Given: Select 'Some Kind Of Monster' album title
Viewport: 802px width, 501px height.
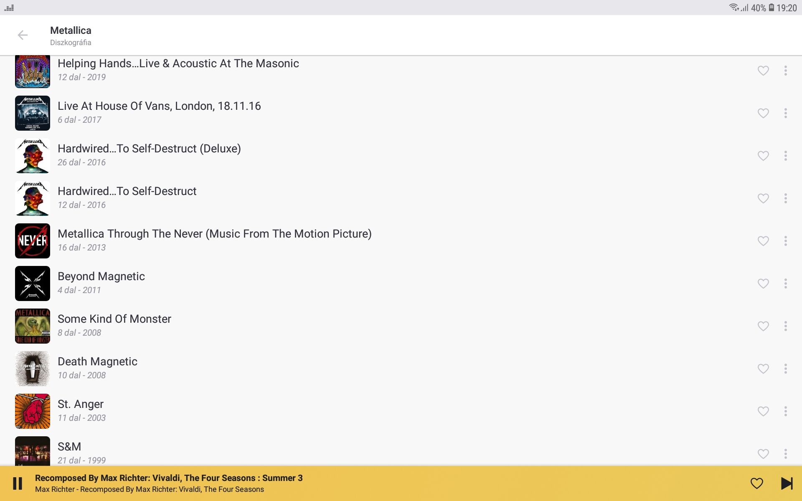Looking at the screenshot, I should point(114,319).
